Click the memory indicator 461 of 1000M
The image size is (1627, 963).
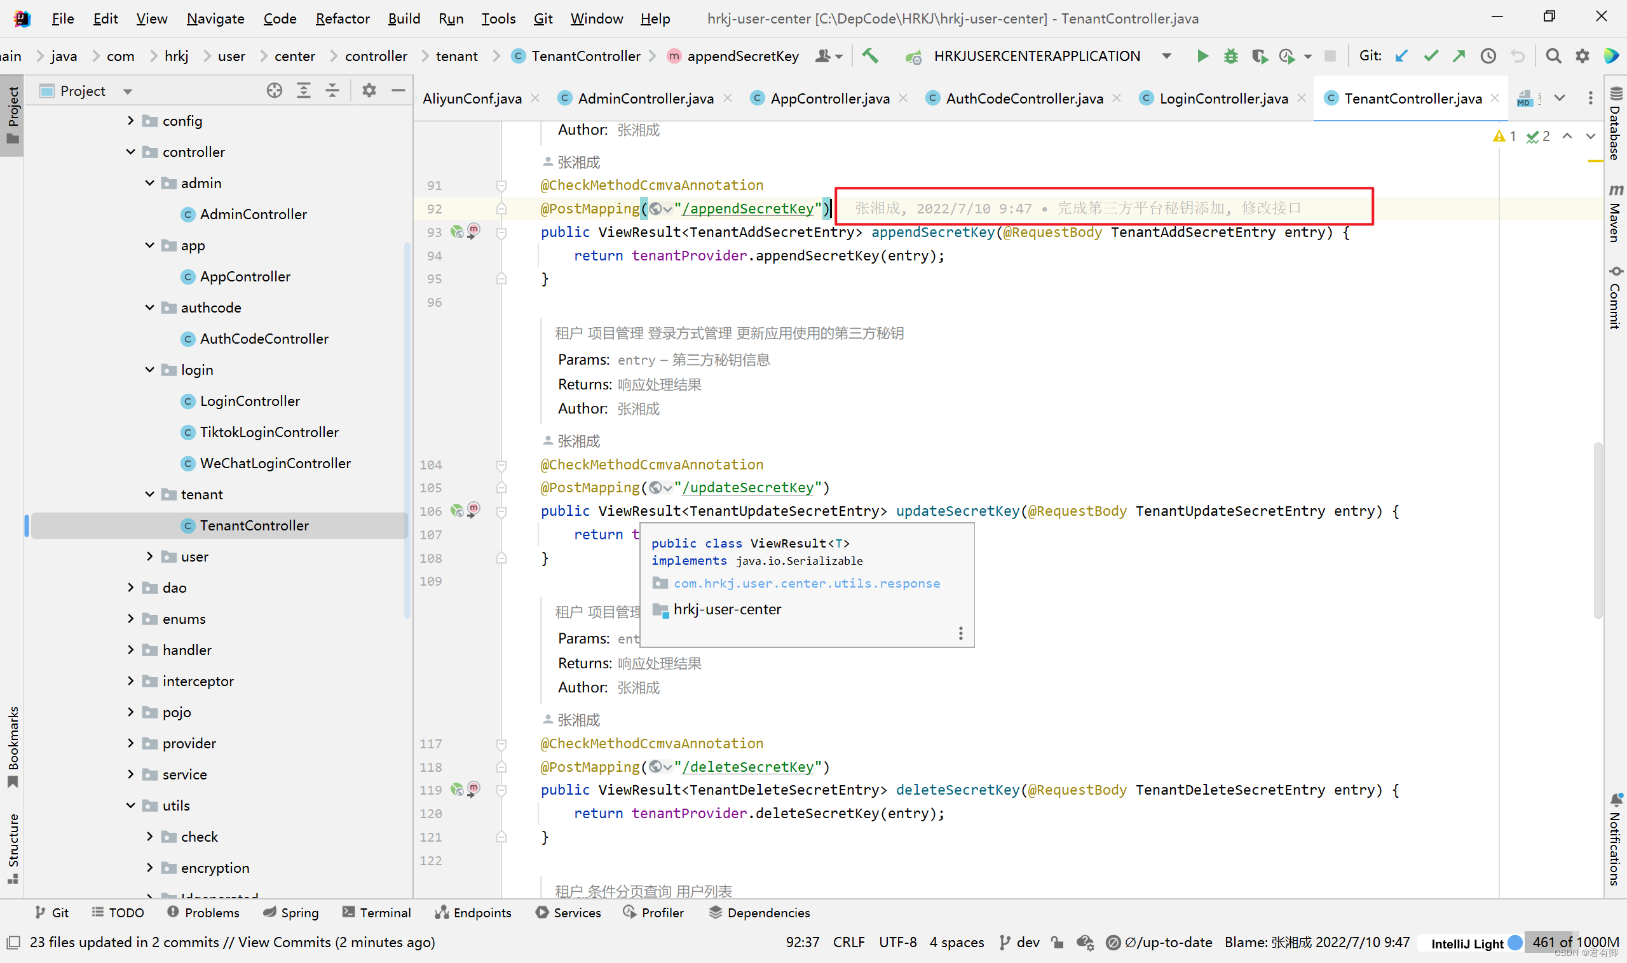click(1576, 942)
